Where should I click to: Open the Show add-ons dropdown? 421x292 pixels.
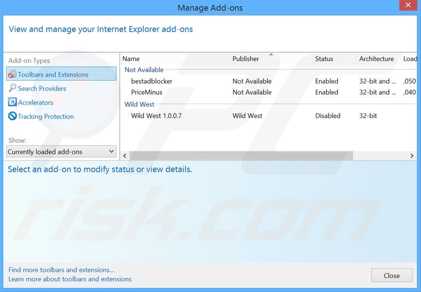61,152
